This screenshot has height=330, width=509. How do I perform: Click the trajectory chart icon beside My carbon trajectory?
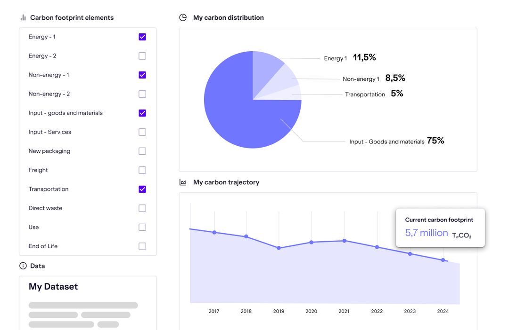[182, 182]
